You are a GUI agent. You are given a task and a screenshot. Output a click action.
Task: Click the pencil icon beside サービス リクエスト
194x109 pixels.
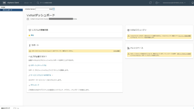pos(29,75)
